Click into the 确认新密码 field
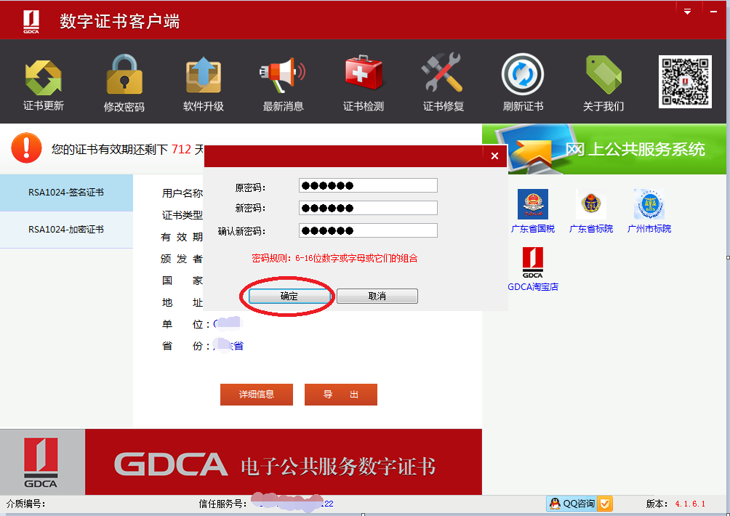The image size is (730, 516). click(368, 231)
